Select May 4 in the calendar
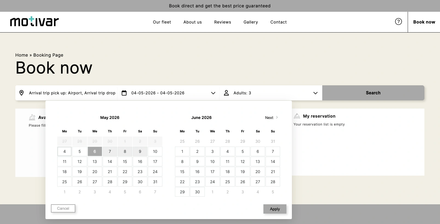 click(65, 152)
